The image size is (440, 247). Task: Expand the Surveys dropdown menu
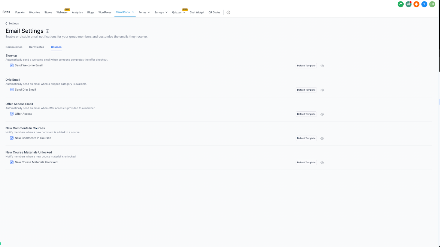(161, 12)
